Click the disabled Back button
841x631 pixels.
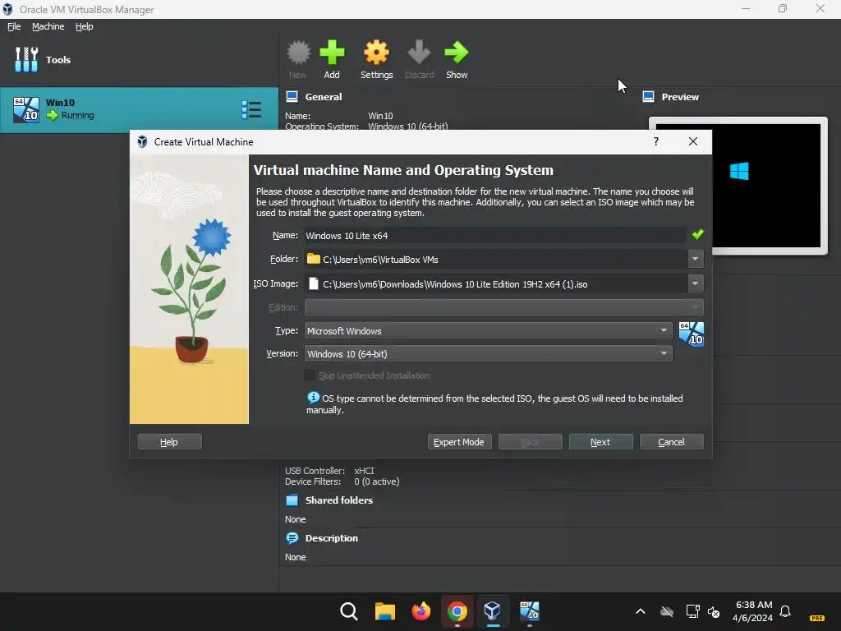(530, 441)
